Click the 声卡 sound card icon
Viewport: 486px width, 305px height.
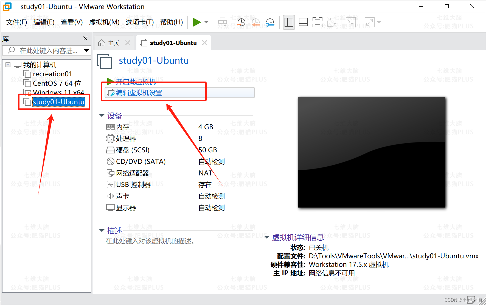pos(110,196)
